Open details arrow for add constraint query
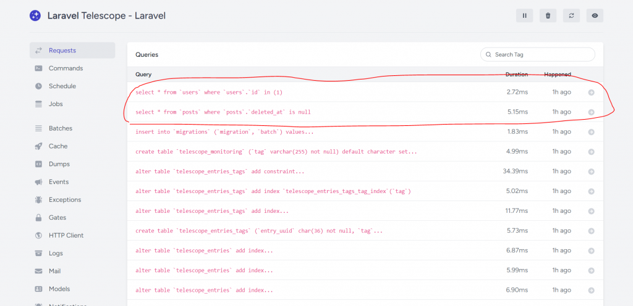Image resolution: width=633 pixels, height=306 pixels. coord(591,172)
